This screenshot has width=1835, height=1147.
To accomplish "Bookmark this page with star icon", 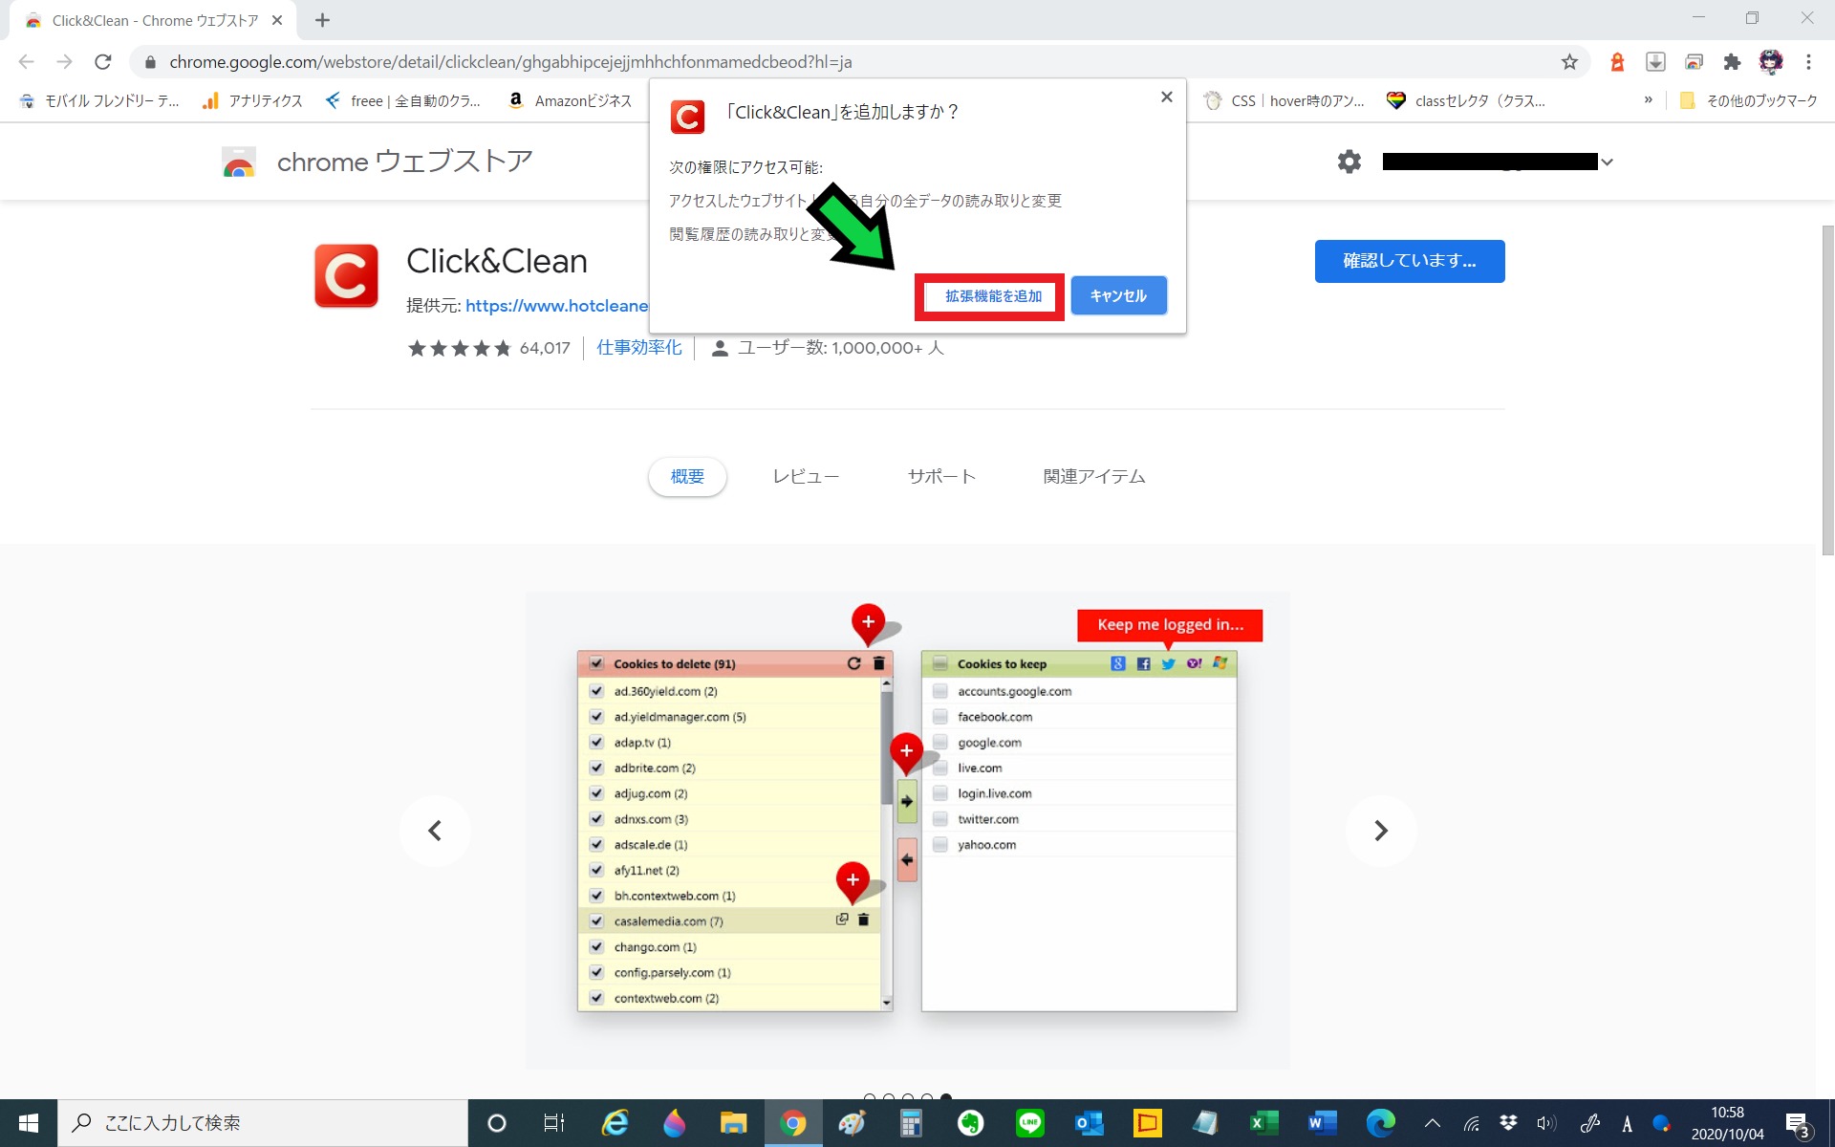I will [1569, 62].
